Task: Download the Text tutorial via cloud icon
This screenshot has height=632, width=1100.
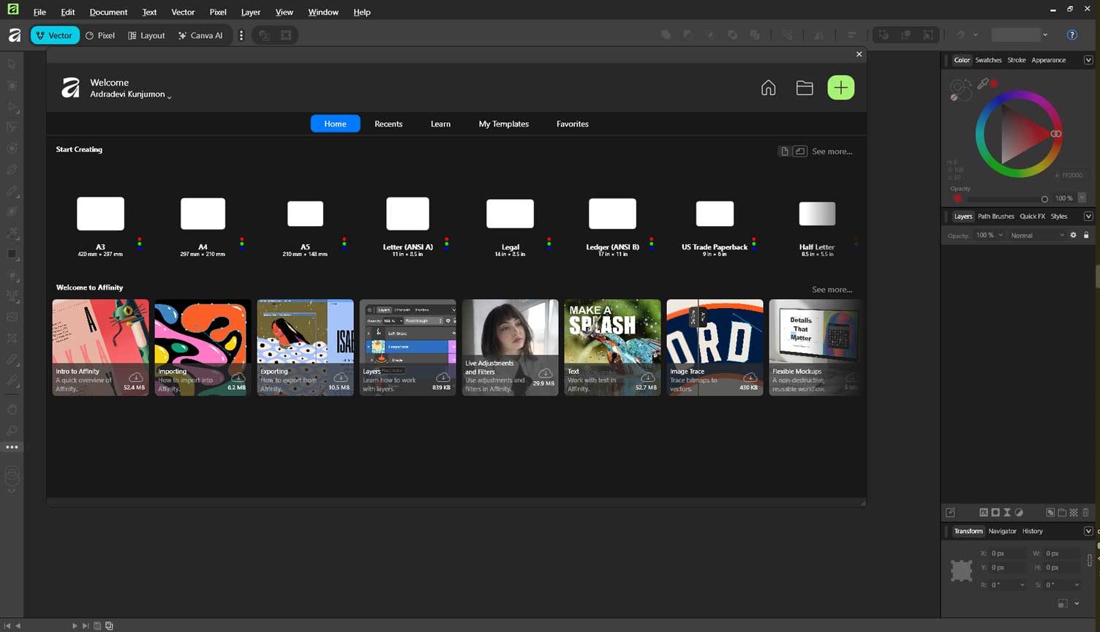Action: click(x=647, y=377)
